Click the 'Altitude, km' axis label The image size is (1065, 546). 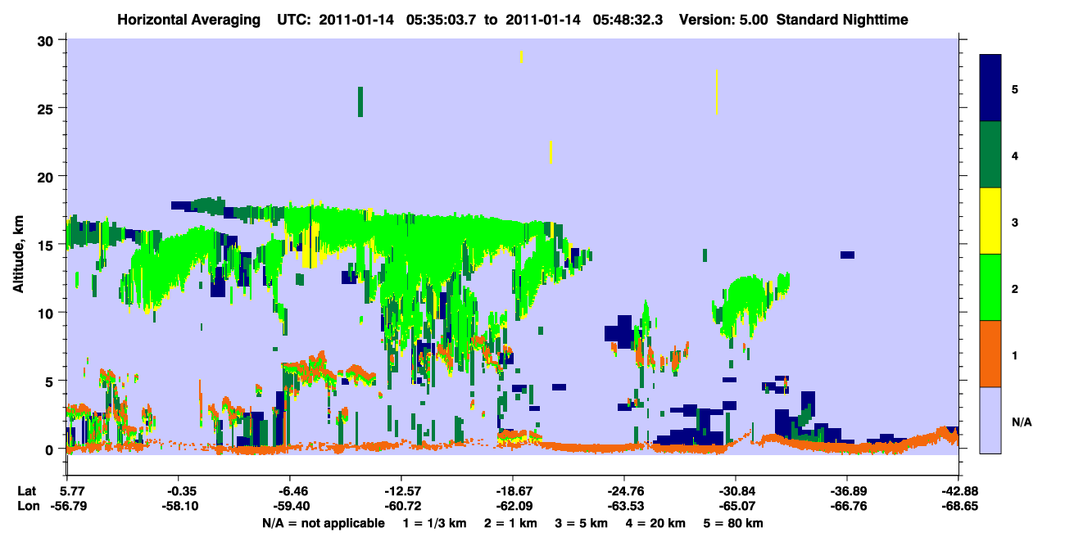pos(18,255)
